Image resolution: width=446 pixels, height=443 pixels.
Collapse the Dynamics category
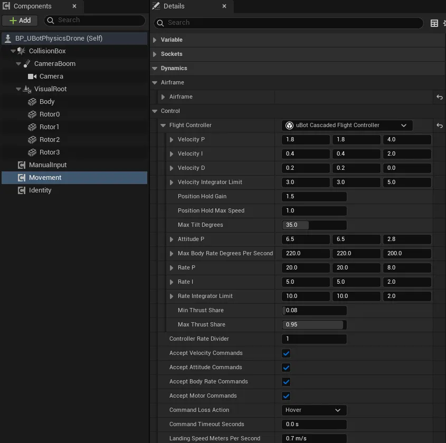click(155, 68)
